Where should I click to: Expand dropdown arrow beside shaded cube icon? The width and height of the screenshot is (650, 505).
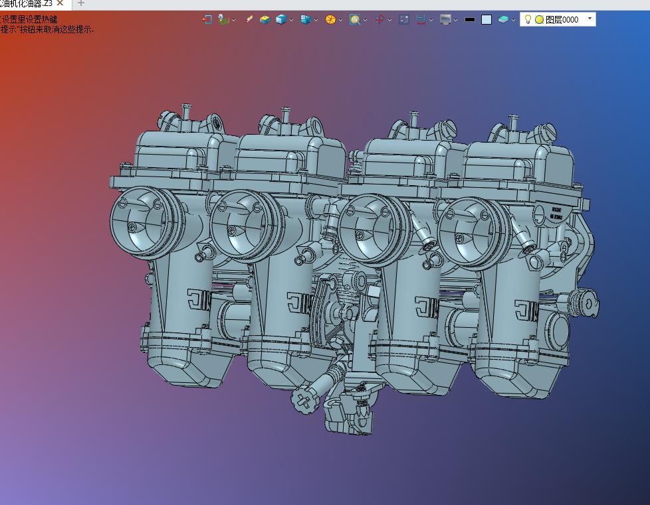tap(291, 20)
